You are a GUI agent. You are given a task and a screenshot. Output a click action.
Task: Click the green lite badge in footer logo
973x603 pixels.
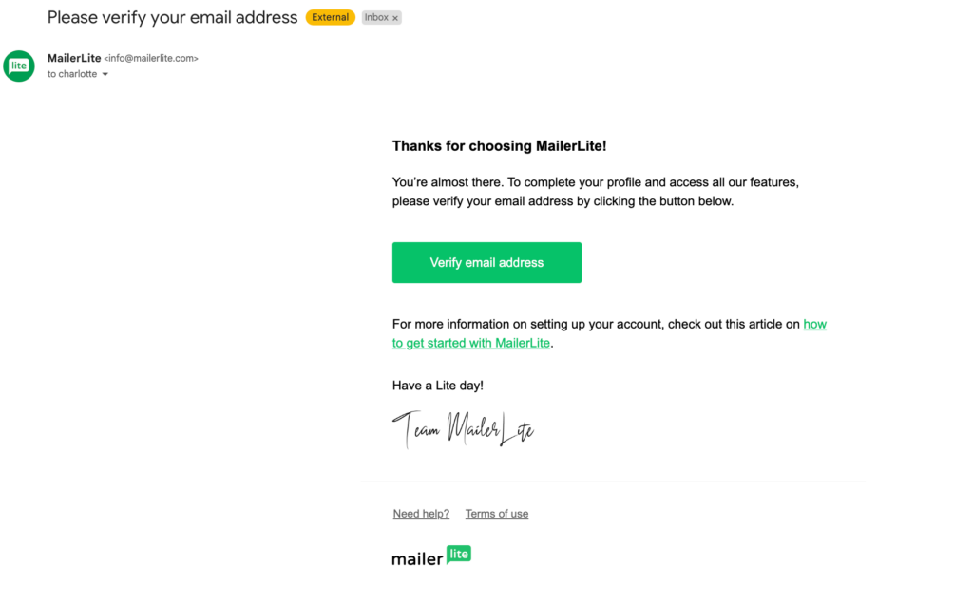coord(459,554)
